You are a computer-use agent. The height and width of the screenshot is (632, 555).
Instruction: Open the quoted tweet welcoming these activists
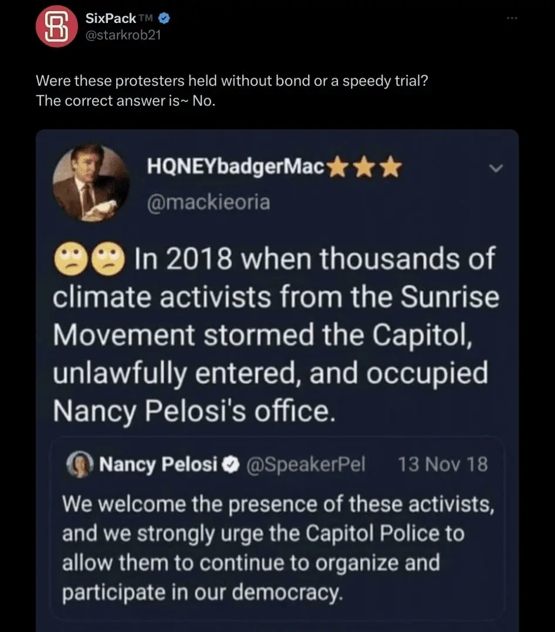pyautogui.click(x=276, y=549)
